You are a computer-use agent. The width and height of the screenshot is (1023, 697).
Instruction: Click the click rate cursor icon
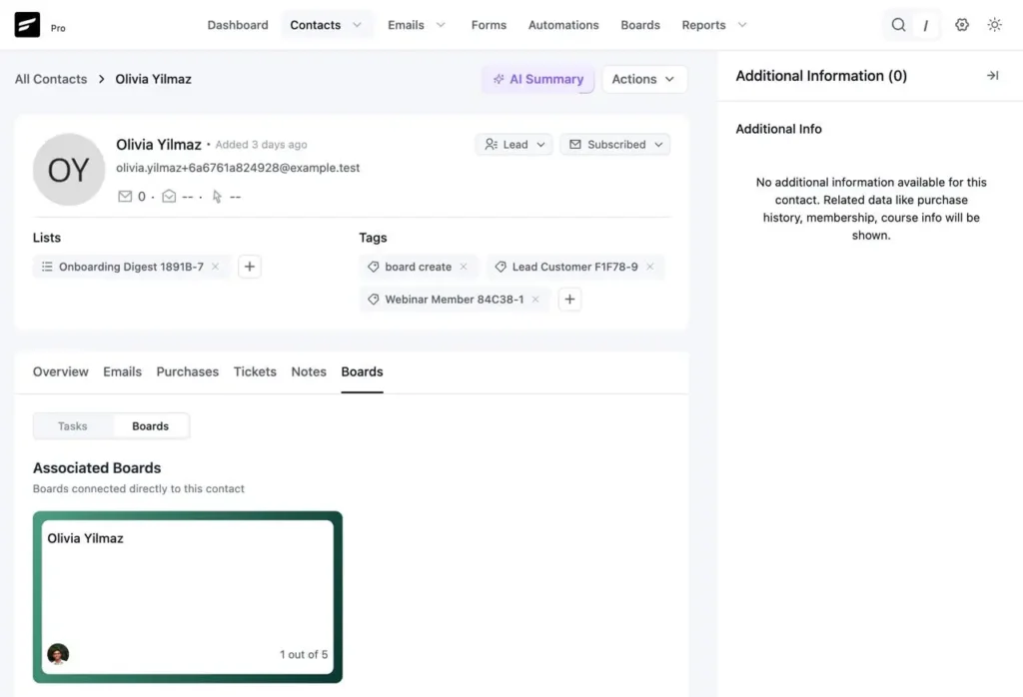click(x=217, y=197)
